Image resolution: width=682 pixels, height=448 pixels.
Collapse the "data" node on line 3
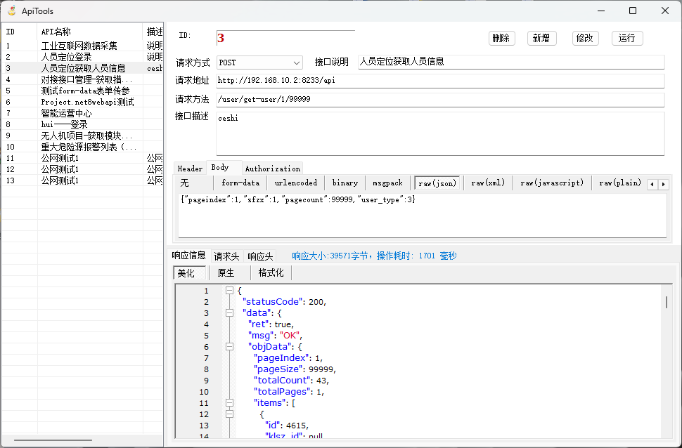(230, 313)
